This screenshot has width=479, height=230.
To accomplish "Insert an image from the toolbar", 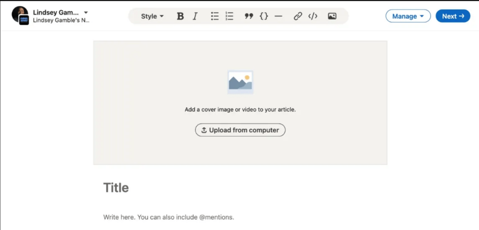I will click(332, 16).
